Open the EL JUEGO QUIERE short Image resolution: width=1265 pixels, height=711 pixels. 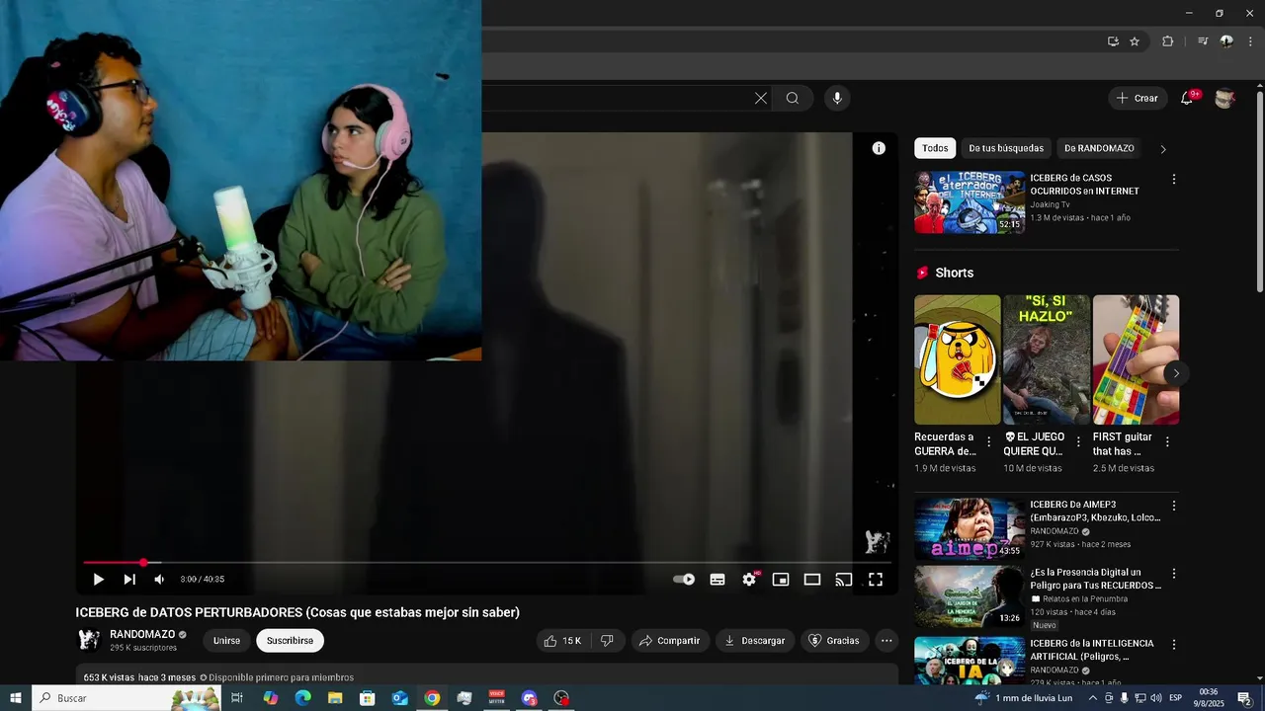pyautogui.click(x=1047, y=359)
